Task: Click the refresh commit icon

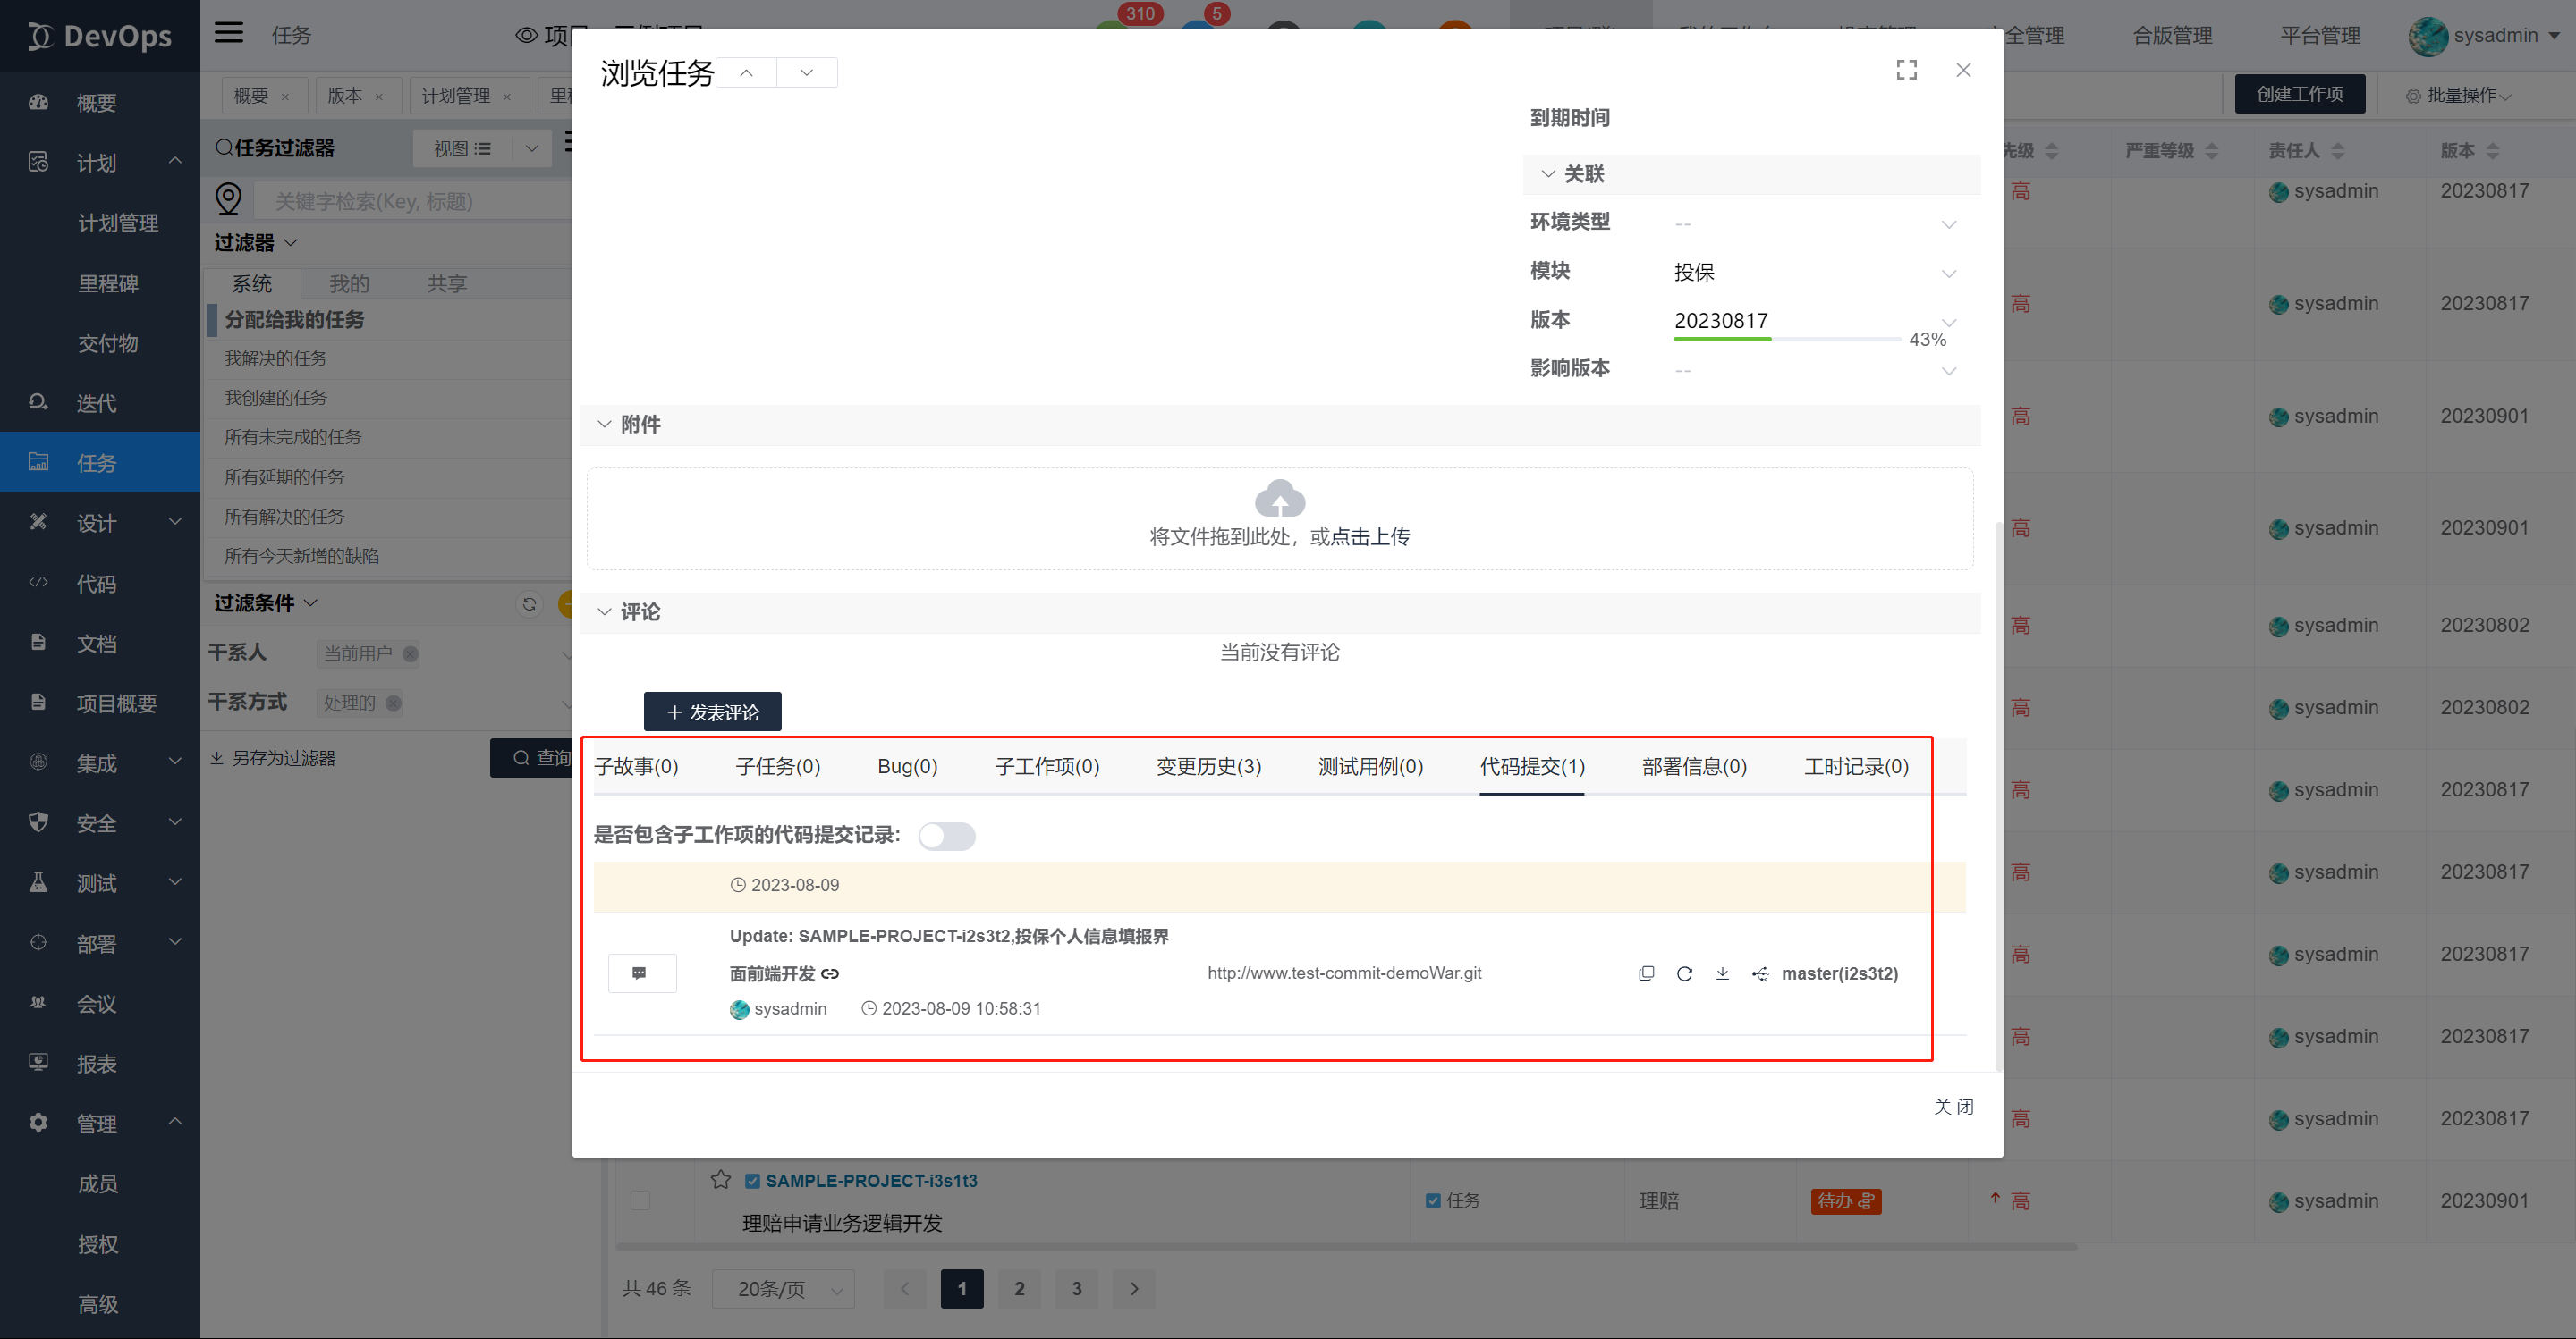Action: click(x=1684, y=973)
